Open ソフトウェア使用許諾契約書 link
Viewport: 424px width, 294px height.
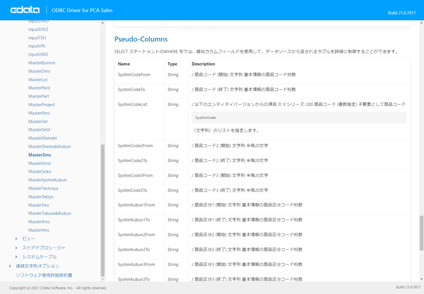(44, 275)
